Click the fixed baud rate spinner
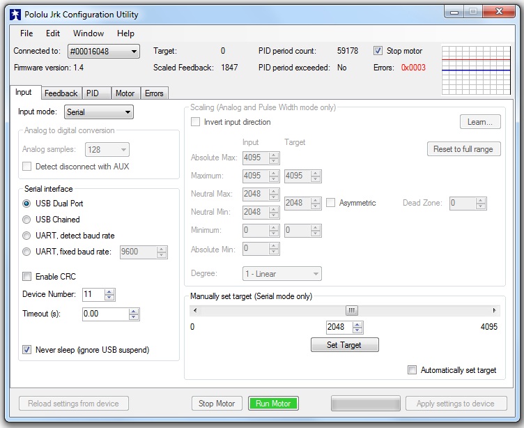The width and height of the screenshot is (524, 428). (162, 252)
